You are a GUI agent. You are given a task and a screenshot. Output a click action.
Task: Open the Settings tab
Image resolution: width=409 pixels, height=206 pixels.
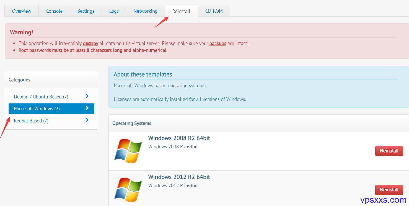click(86, 11)
